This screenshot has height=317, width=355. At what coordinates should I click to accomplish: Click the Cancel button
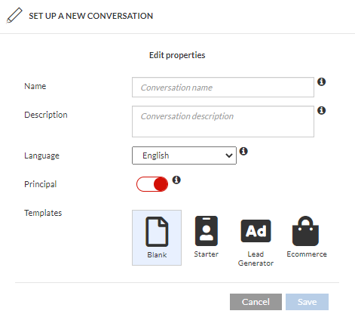pos(256,302)
